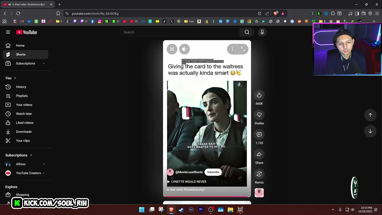Image resolution: width=382 pixels, height=215 pixels.
Task: Open the browser extensions puzzle icon
Action: (333, 13)
